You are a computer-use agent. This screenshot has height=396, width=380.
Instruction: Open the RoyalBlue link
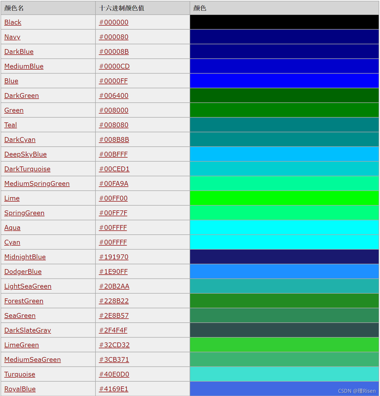[x=20, y=389]
